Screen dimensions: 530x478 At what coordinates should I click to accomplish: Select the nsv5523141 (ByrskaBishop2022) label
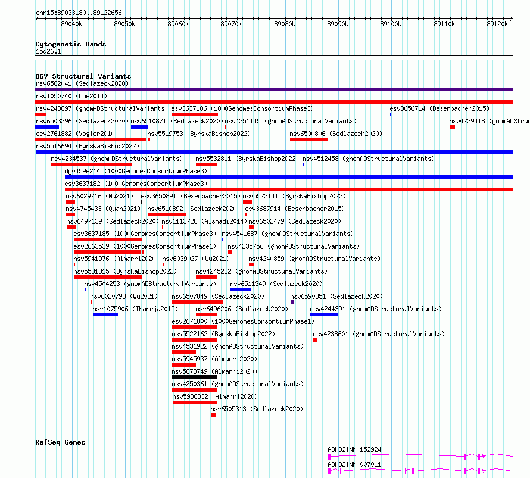point(294,196)
